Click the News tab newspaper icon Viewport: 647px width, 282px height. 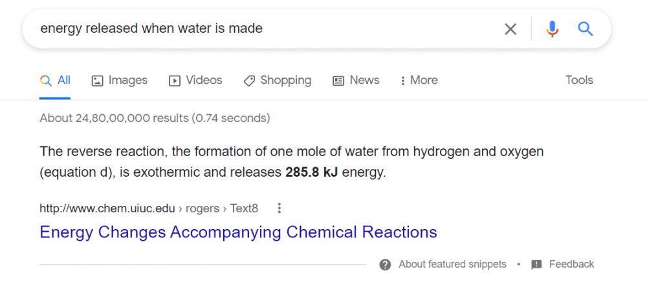click(x=338, y=81)
